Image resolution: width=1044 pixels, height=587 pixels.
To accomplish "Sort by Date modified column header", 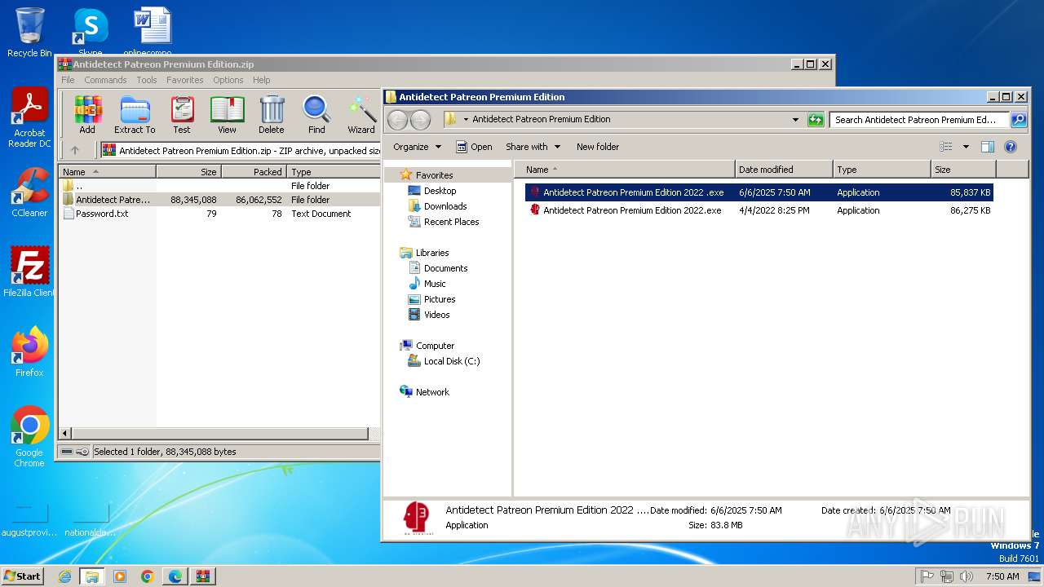I will tap(784, 170).
